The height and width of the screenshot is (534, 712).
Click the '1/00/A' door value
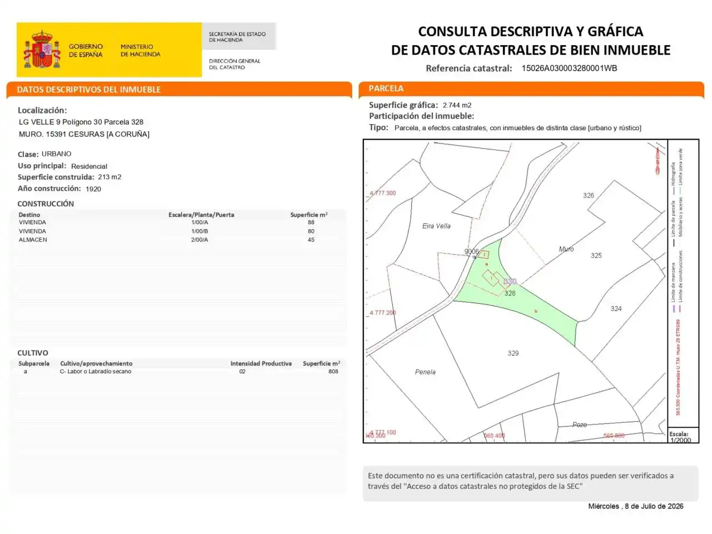pyautogui.click(x=200, y=222)
